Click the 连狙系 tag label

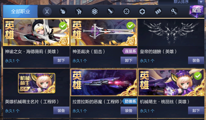point(130,51)
